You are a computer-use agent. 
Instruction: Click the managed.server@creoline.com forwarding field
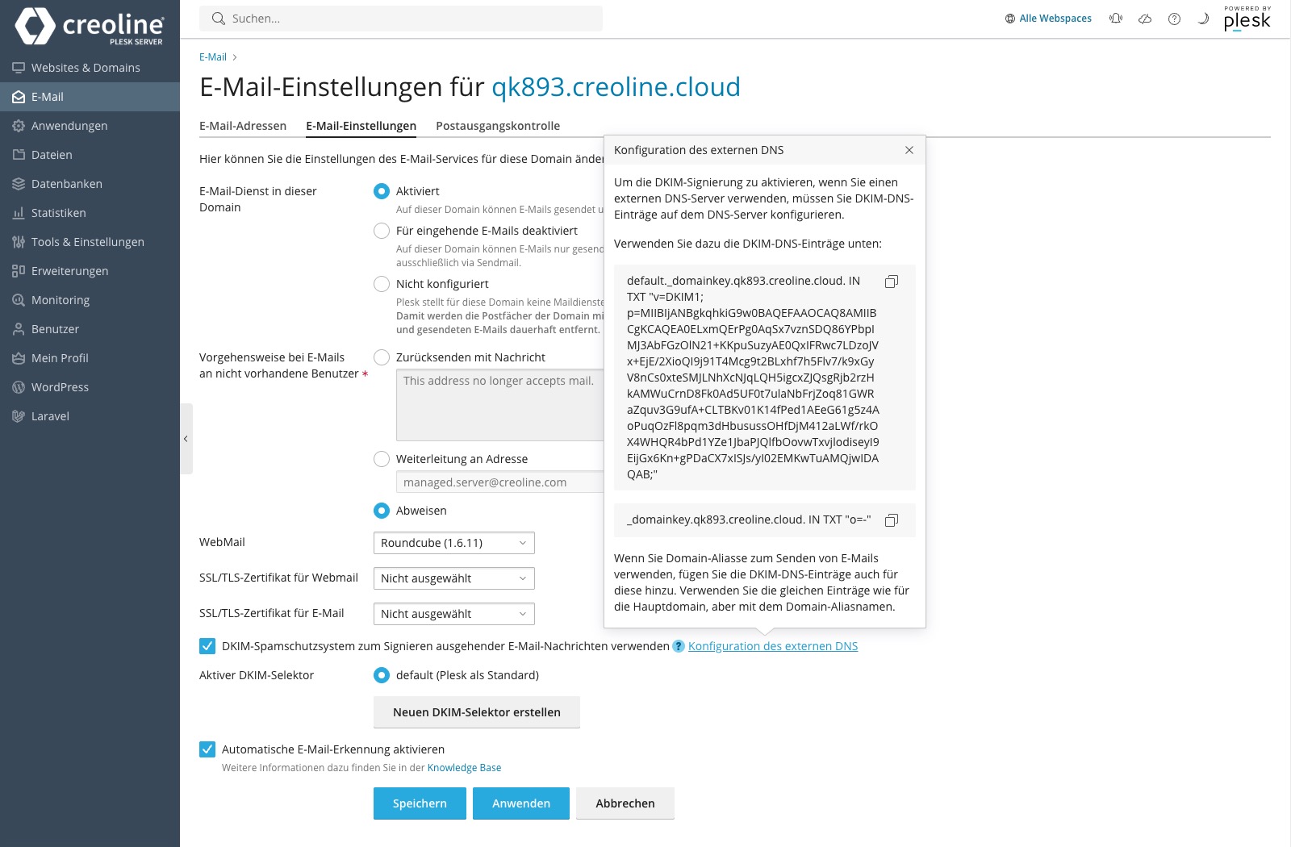tap(500, 482)
